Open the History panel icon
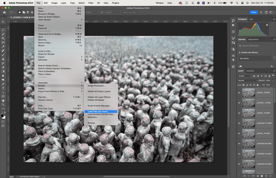The image size is (276, 178). click(233, 20)
